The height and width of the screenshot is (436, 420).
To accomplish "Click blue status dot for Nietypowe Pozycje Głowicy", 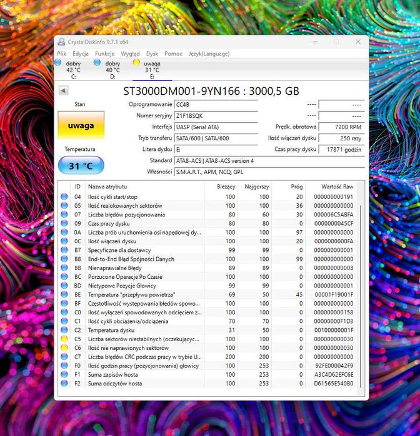I will click(x=64, y=286).
